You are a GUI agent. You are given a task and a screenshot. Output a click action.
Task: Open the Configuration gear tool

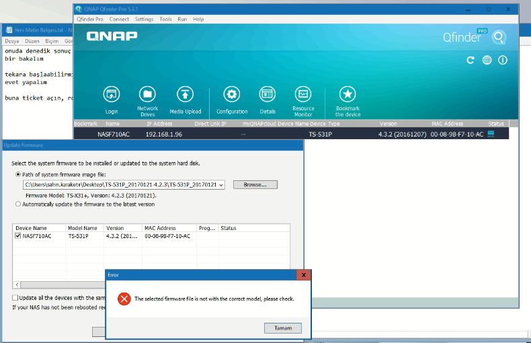[232, 95]
